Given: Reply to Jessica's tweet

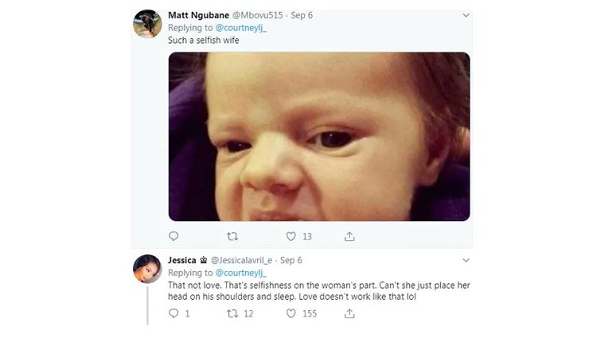Looking at the screenshot, I should click(x=174, y=313).
